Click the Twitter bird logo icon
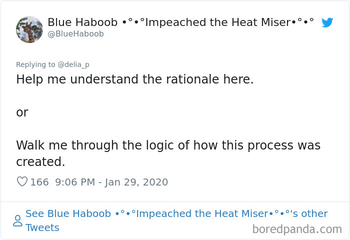This screenshot has width=350, height=240. pyautogui.click(x=327, y=22)
